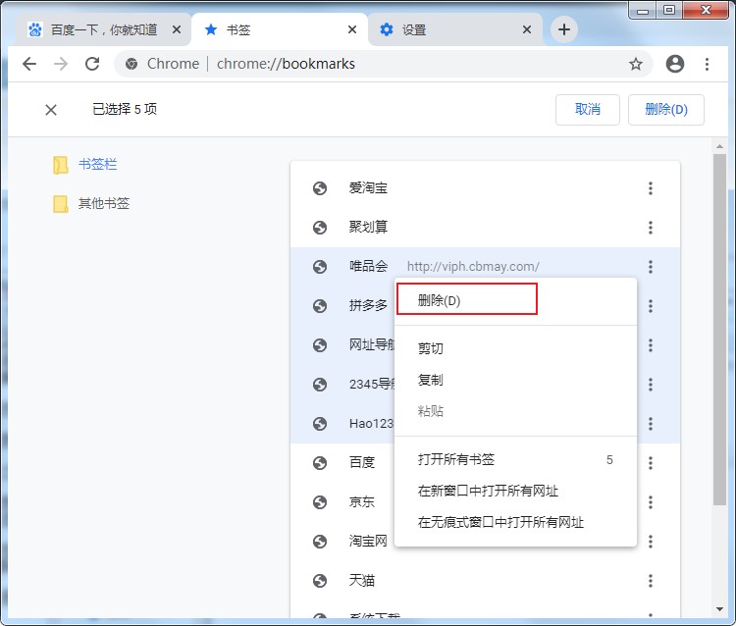The width and height of the screenshot is (736, 626).
Task: Click the forward navigation arrow
Action: click(61, 64)
